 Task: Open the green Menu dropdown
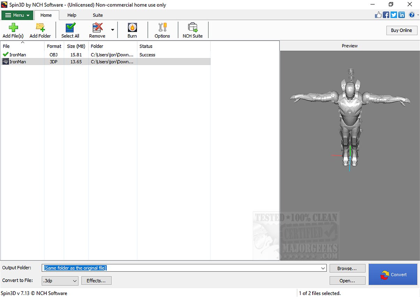click(x=17, y=15)
